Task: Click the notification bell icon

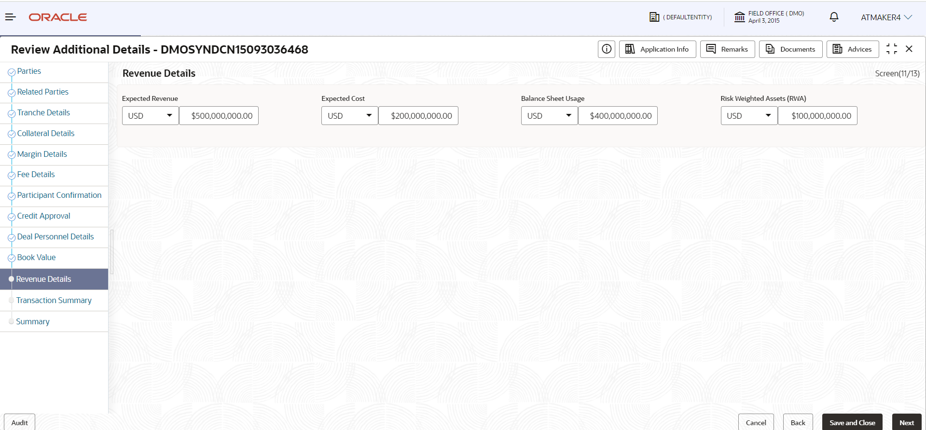Action: [834, 17]
